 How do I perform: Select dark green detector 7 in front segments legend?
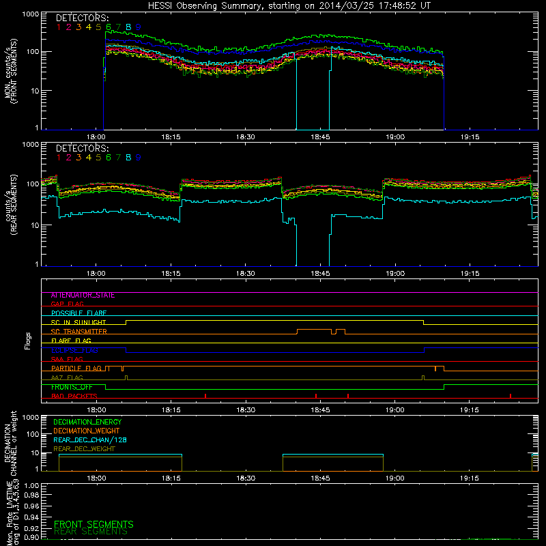(x=118, y=27)
